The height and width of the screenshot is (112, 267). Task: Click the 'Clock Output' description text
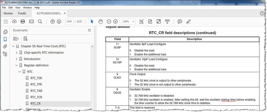[x=138, y=74]
